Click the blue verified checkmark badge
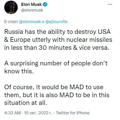 pos(45,4)
